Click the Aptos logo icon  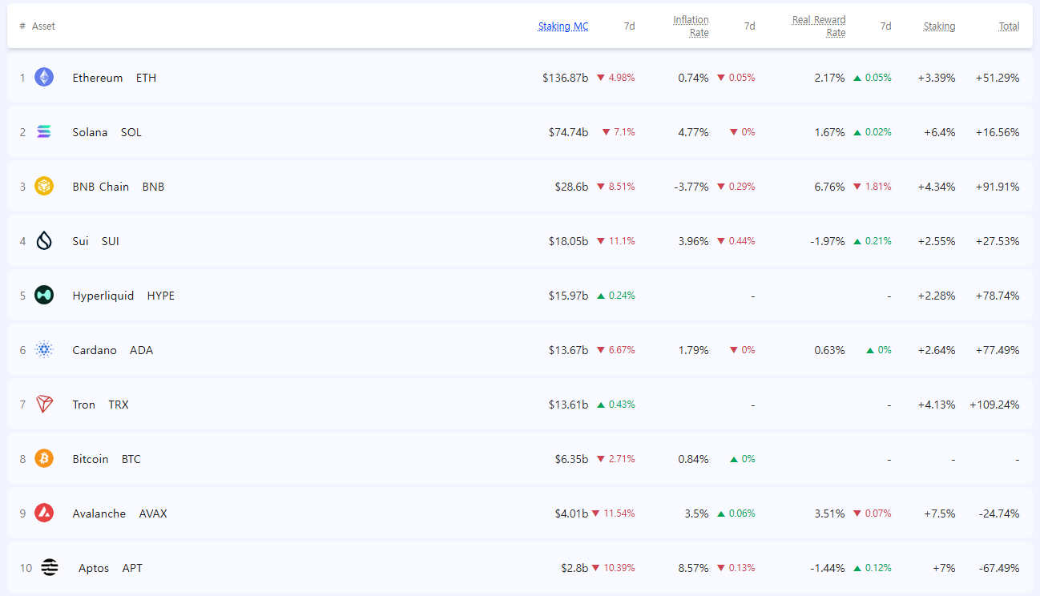(50, 568)
